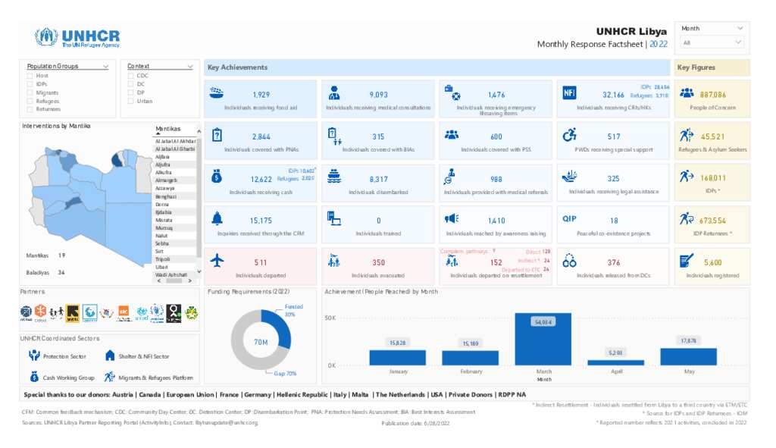Enable the Migrants checkbox
Viewport: 776px width, 448px height.
click(30, 92)
